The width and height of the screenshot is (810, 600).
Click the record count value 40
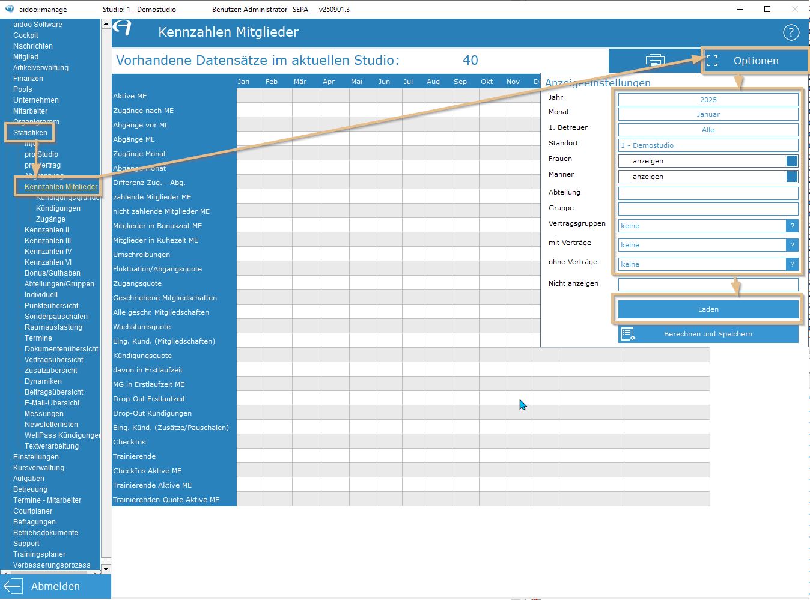[470, 61]
